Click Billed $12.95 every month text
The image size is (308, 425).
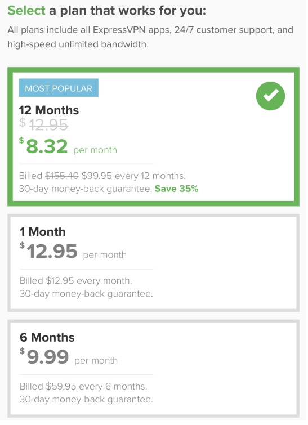76,281
